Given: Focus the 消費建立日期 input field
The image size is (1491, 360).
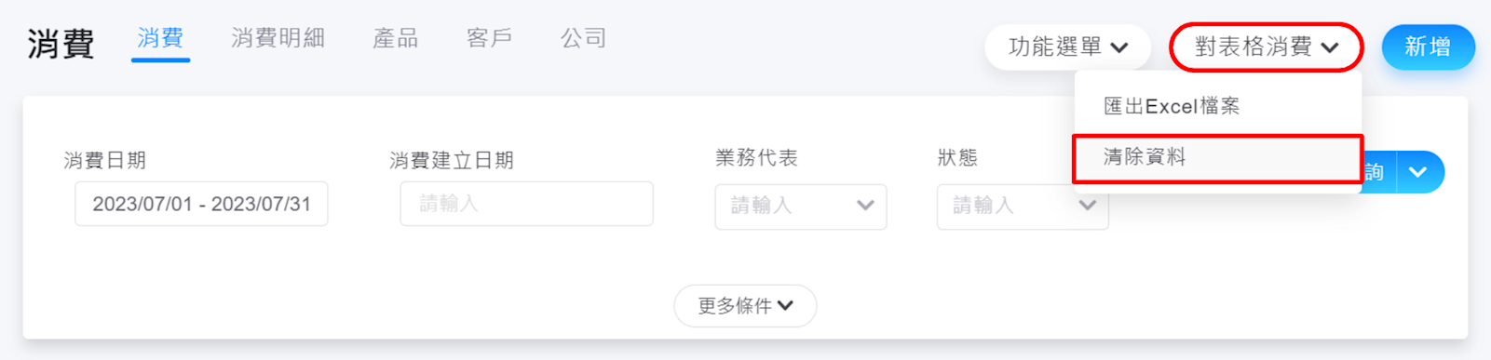Looking at the screenshot, I should coord(526,204).
